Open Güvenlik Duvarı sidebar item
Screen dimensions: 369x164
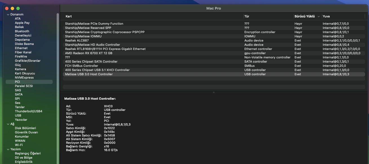pos(26,132)
